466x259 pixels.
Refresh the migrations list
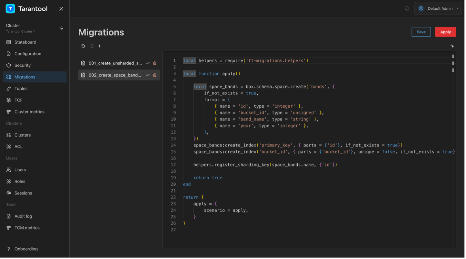(x=84, y=46)
